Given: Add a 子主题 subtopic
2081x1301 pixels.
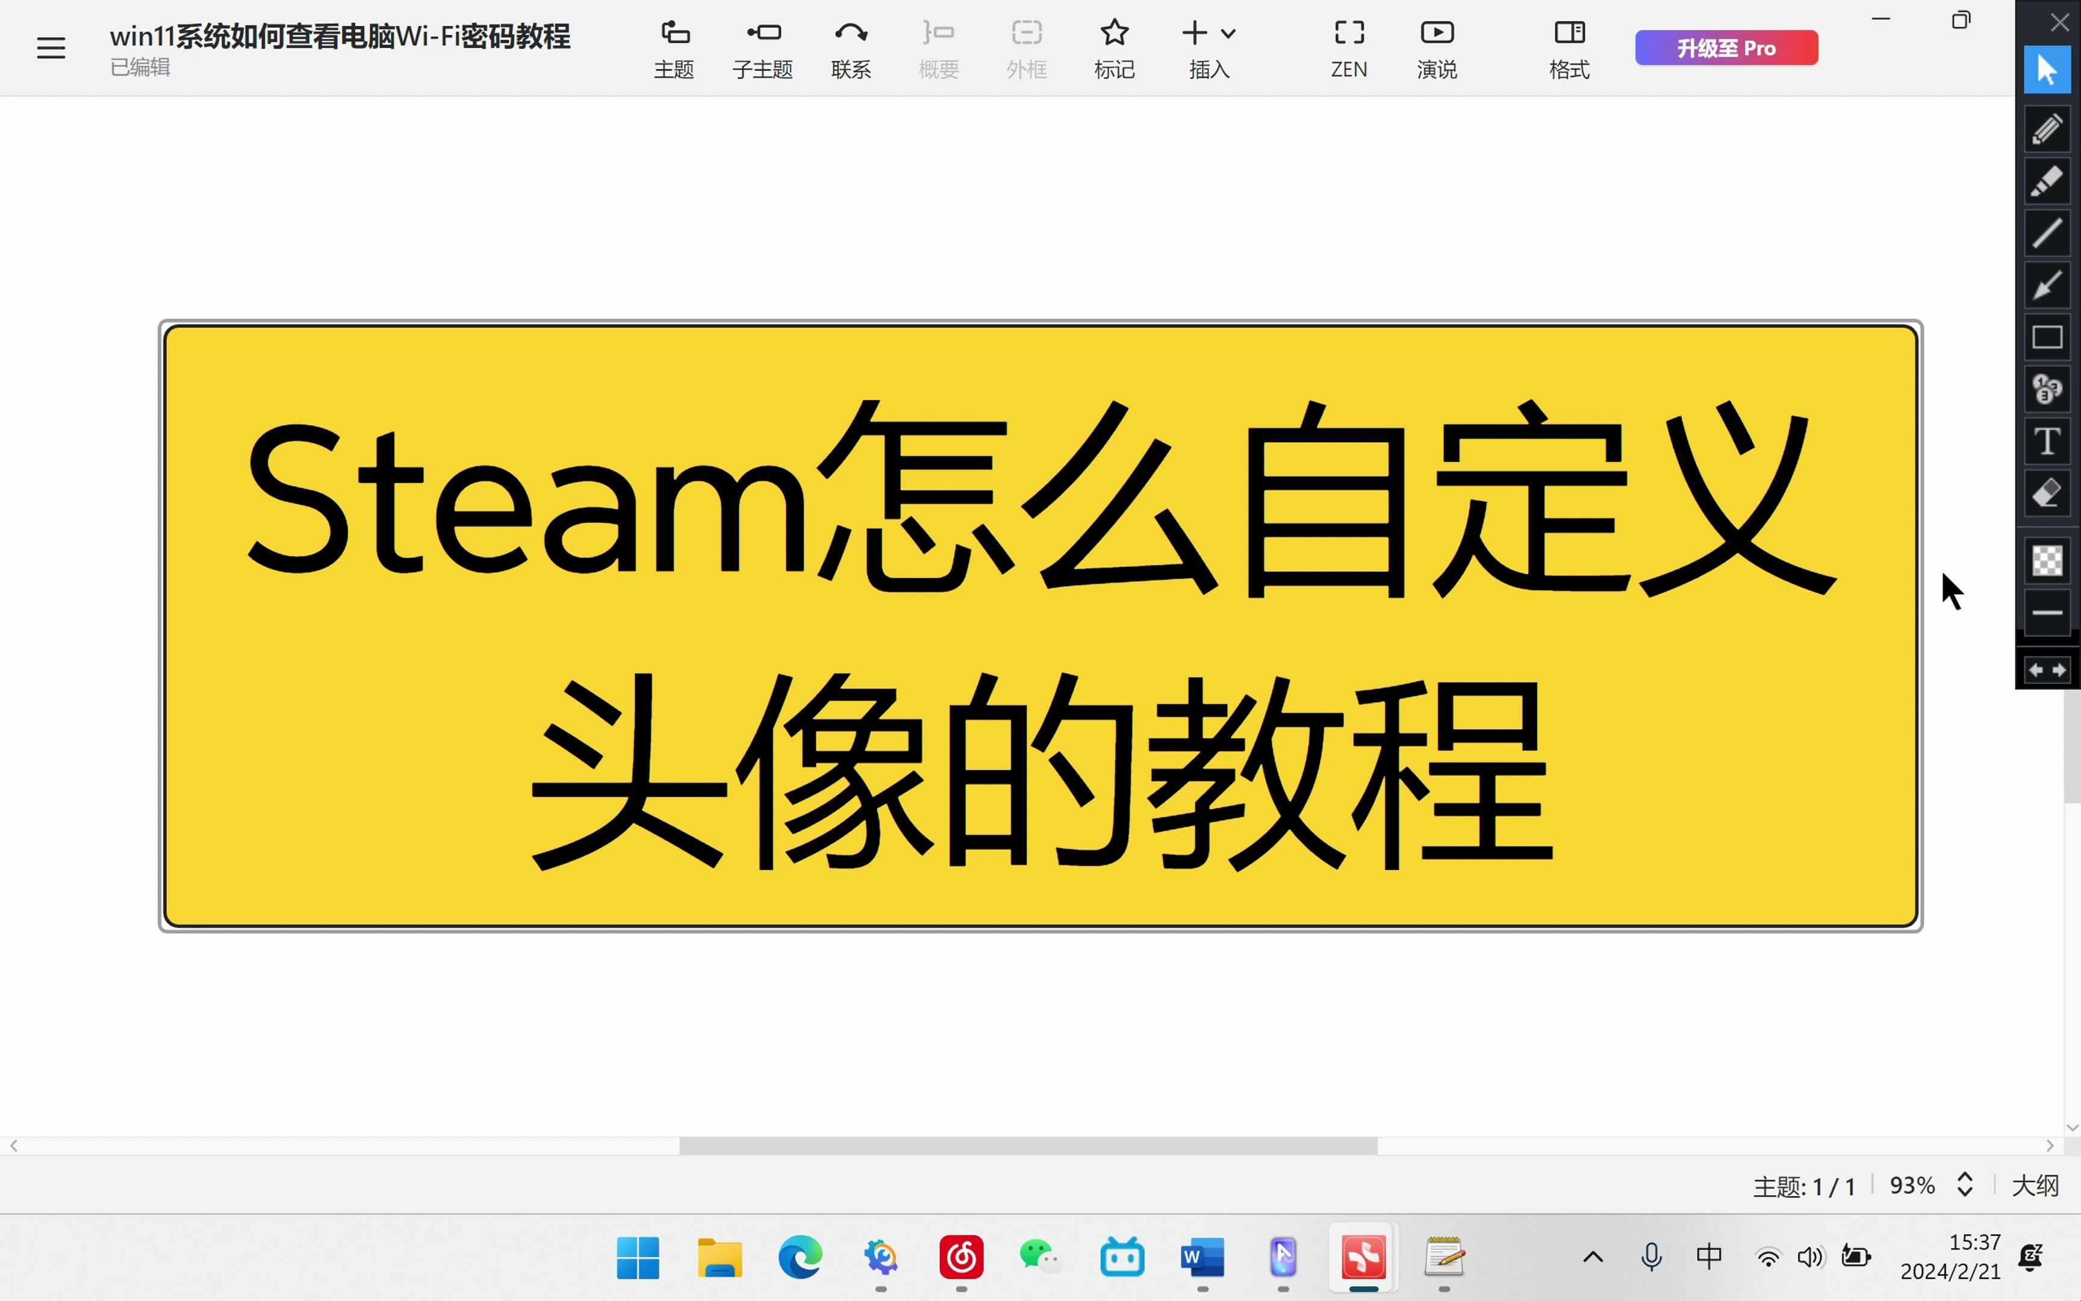Looking at the screenshot, I should coord(763,49).
